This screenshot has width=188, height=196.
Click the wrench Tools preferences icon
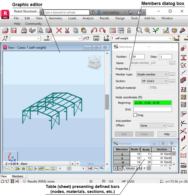182,30
